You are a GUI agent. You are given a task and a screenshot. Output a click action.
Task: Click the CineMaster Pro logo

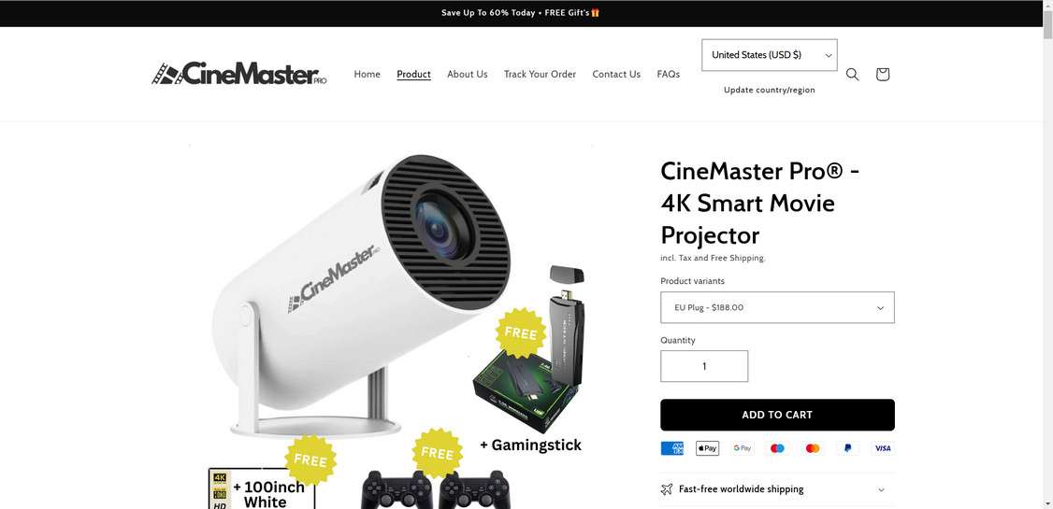pos(239,74)
